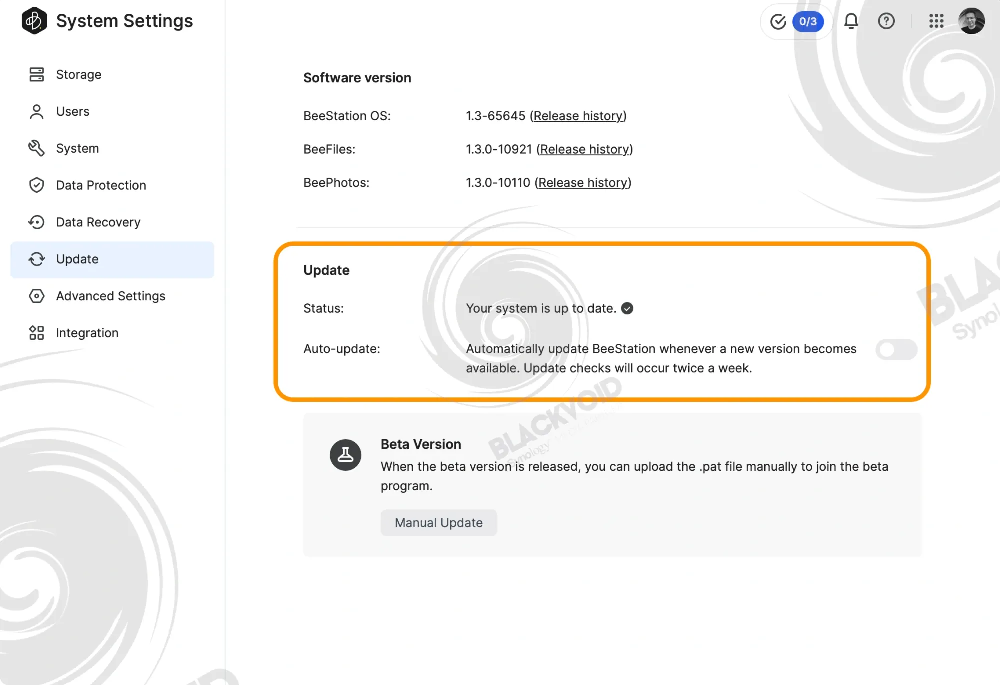Click the Beta Version flask icon
Viewport: 1000px width, 685px height.
pyautogui.click(x=345, y=455)
